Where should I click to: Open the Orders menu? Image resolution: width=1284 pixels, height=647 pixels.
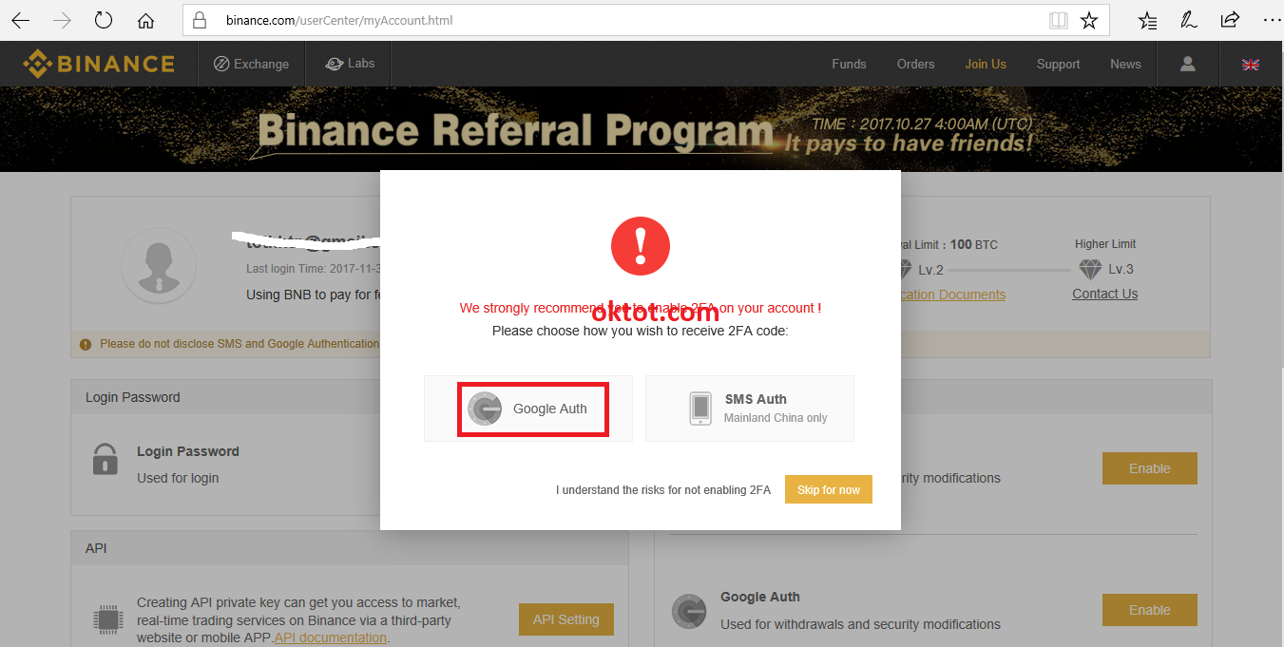[x=915, y=64]
